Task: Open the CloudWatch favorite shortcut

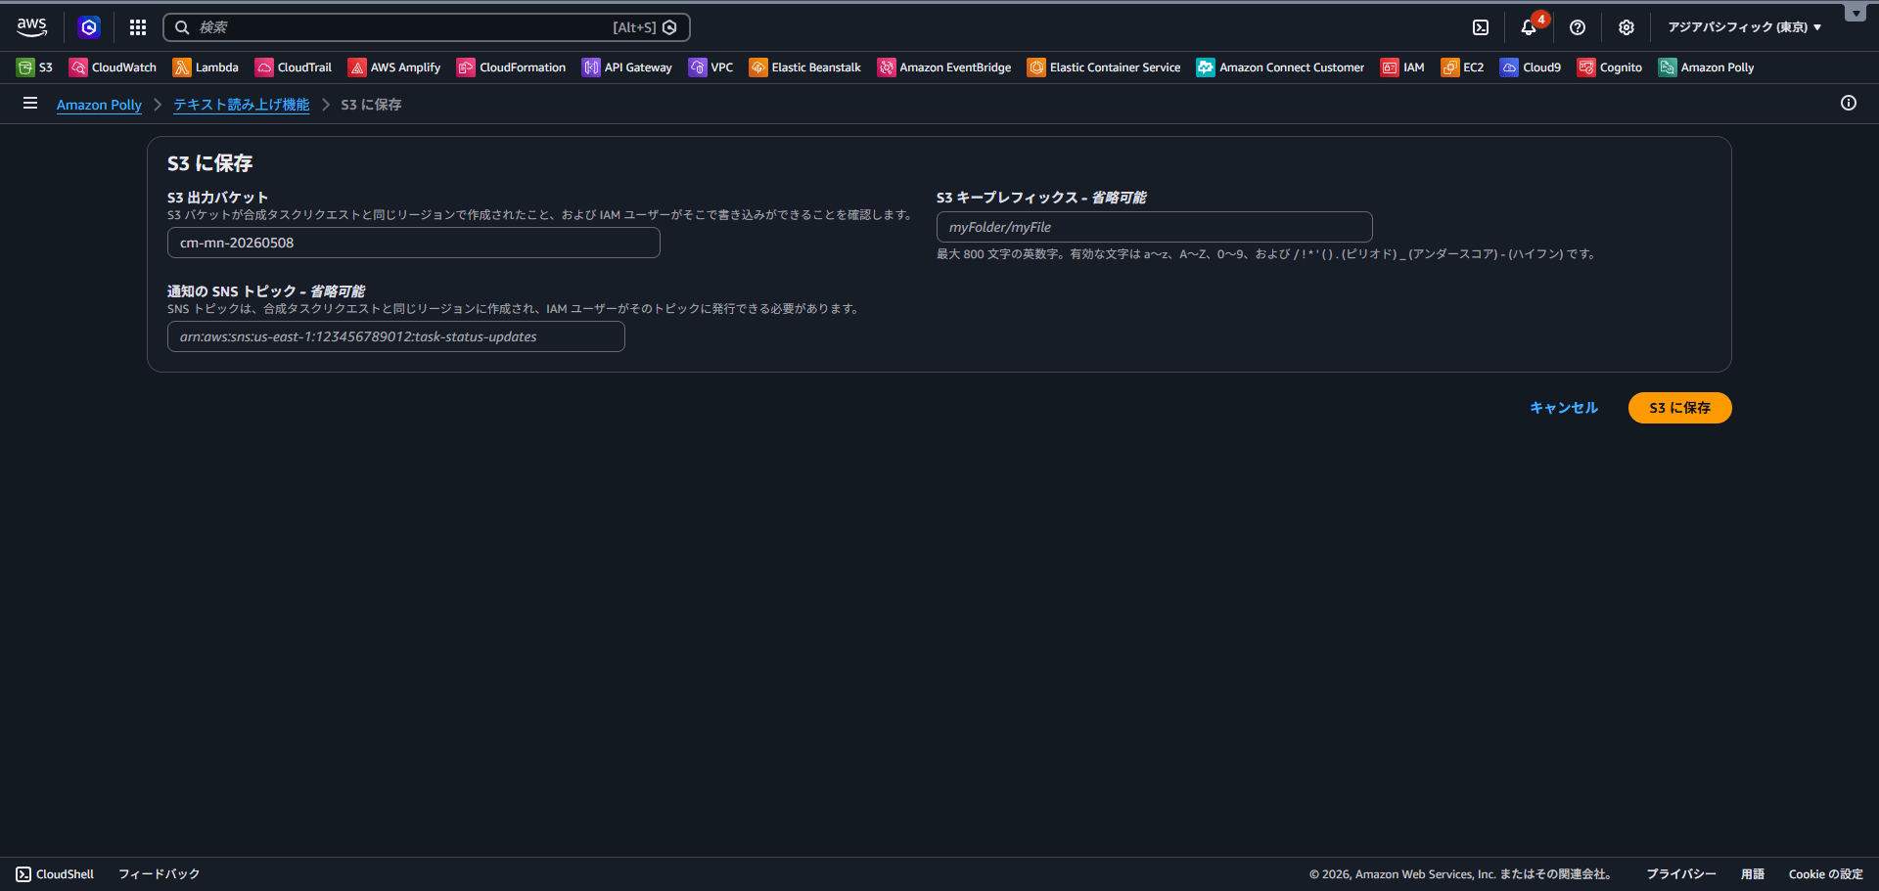Action: 113,67
